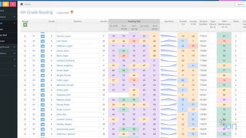Flag the row for Strele, Ryder
Viewport: 246px width, 138px height.
[34, 71]
